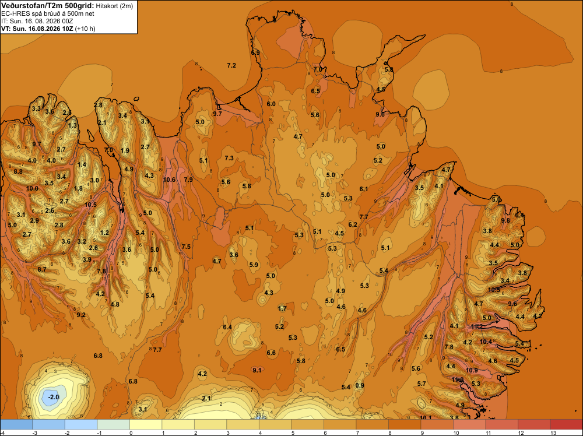Click the temperature value 10.4
The height and width of the screenshot is (436, 583).
pyautogui.click(x=486, y=342)
